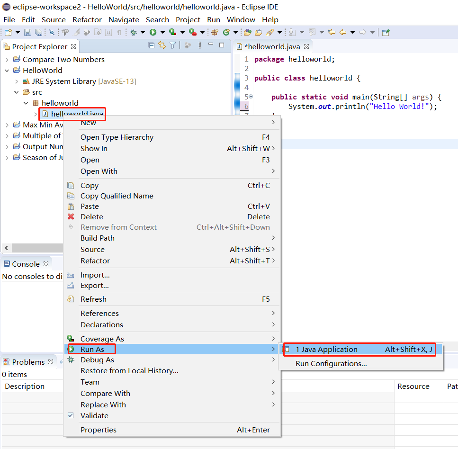Toggle Link with Editor in Project Explorer
The width and height of the screenshot is (458, 449).
coord(162,45)
